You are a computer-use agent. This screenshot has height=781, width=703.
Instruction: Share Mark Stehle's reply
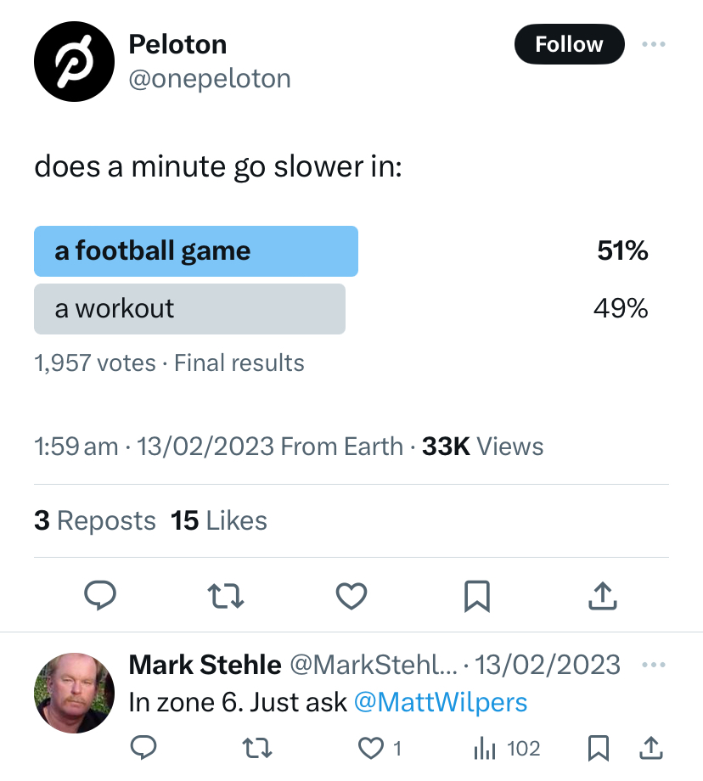pos(650,748)
